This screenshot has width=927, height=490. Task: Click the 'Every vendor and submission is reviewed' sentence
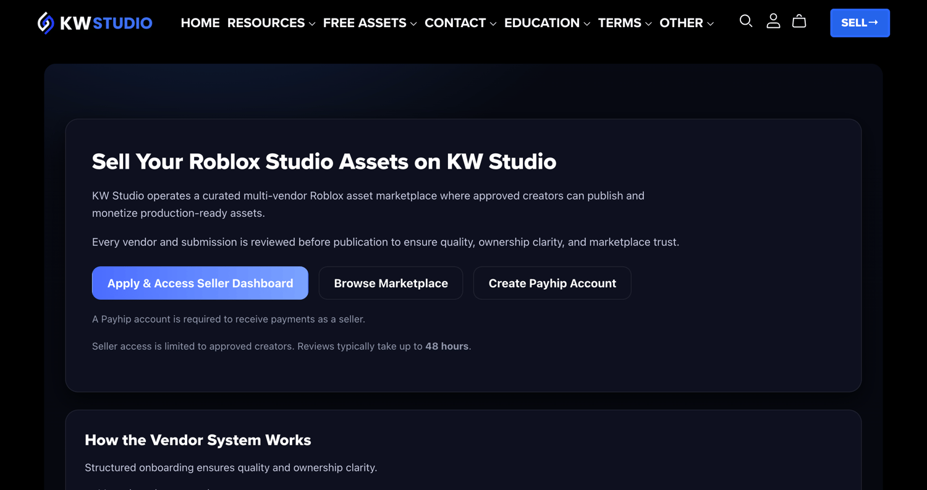386,242
